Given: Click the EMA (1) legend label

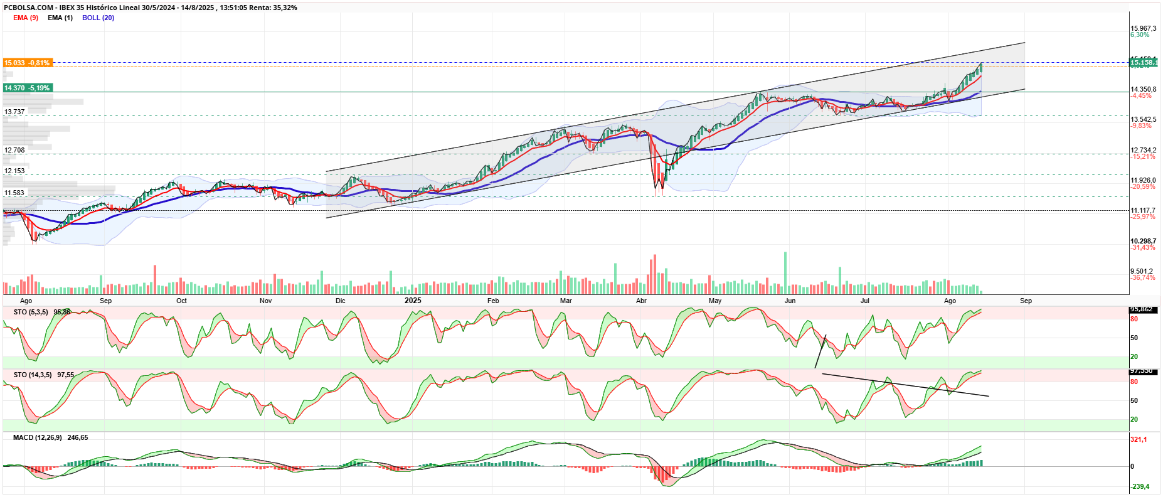Looking at the screenshot, I should 60,18.
